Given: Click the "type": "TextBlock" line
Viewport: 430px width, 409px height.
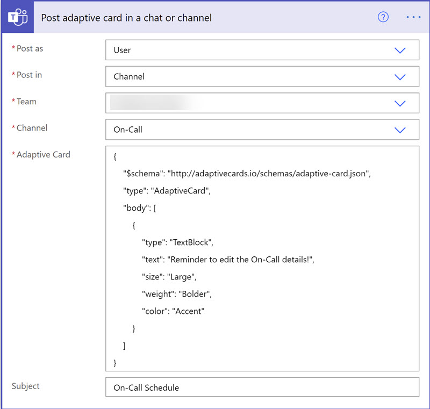Looking at the screenshot, I should pos(177,242).
